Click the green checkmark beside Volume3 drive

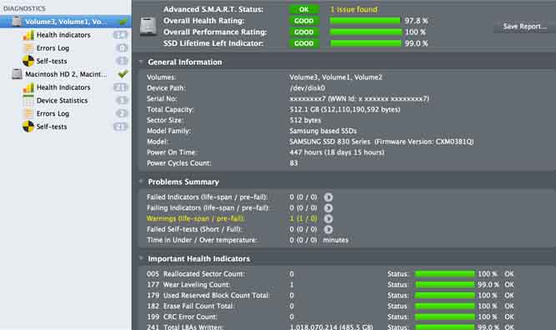(x=123, y=22)
